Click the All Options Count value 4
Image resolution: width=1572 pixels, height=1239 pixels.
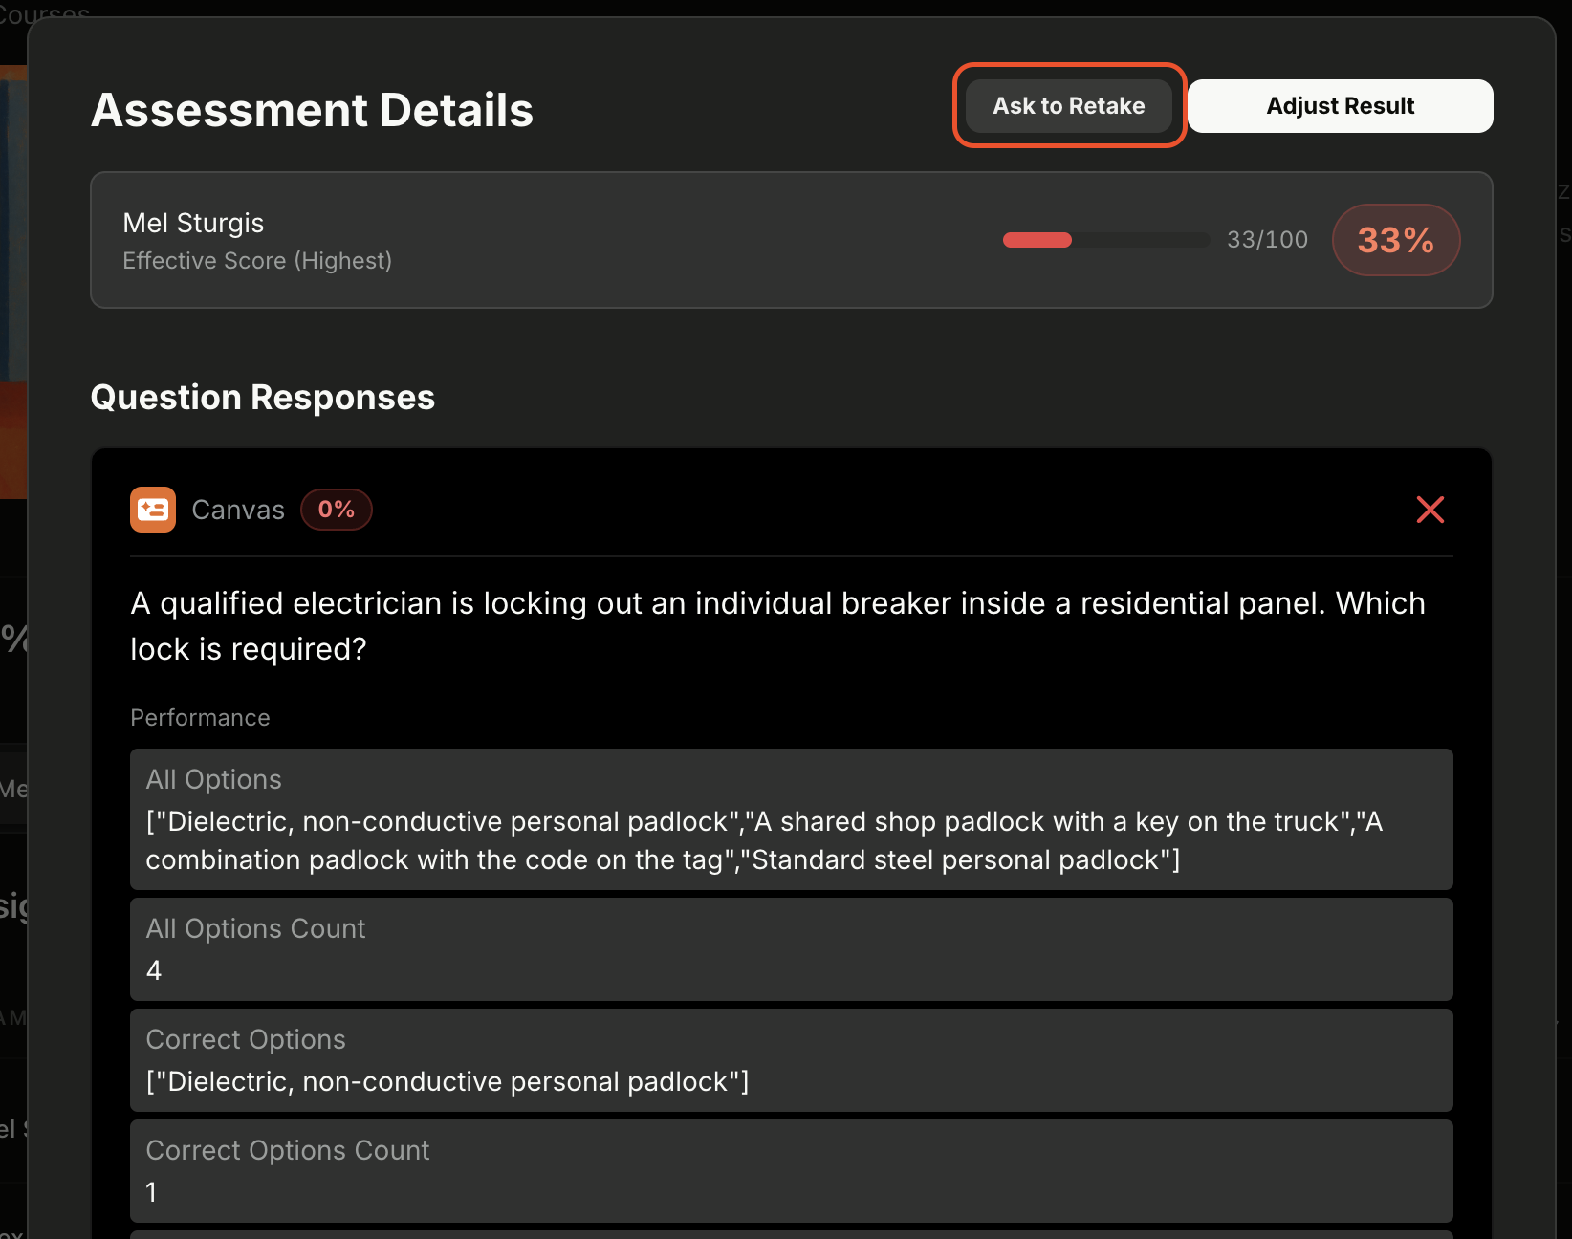point(154,971)
